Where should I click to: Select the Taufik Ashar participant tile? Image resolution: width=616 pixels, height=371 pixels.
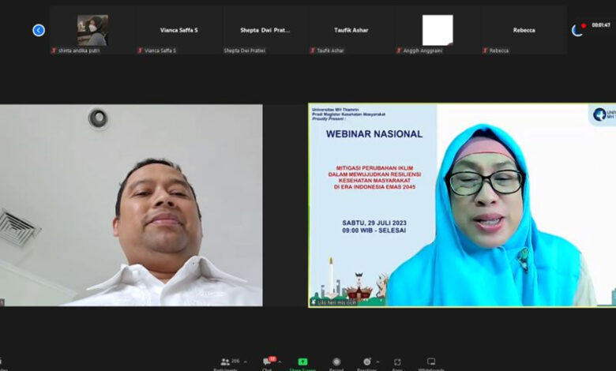(351, 30)
